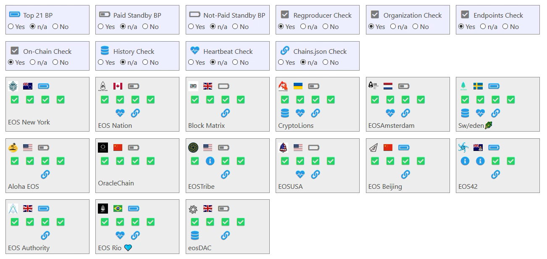
Task: Click the Aloha EOS name text
Action: point(24,186)
